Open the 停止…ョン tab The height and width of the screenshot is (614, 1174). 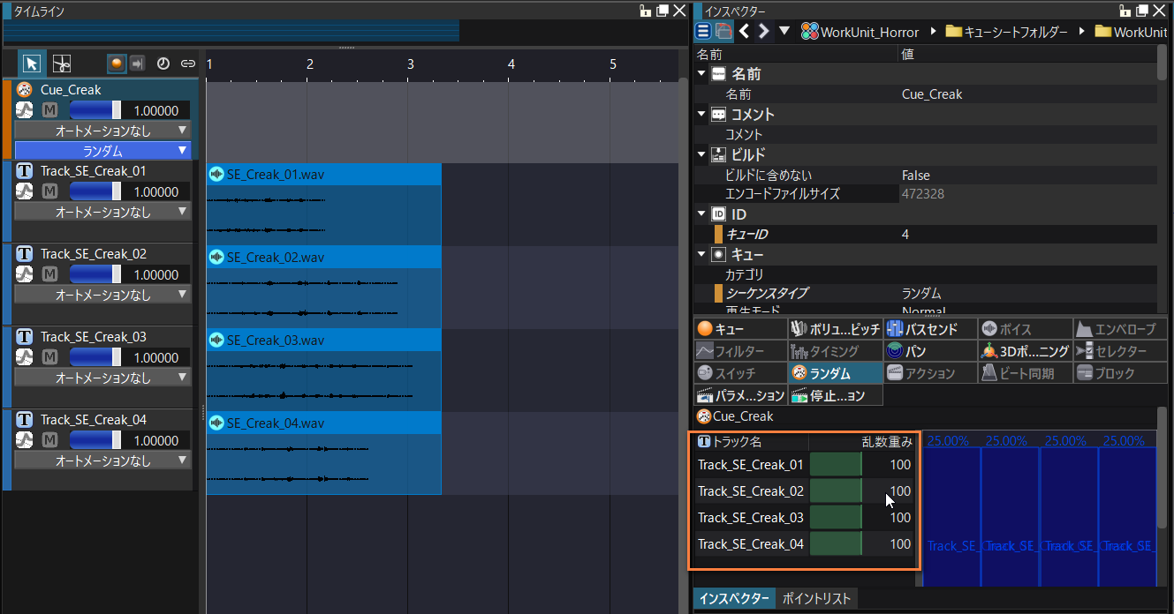[x=835, y=395]
